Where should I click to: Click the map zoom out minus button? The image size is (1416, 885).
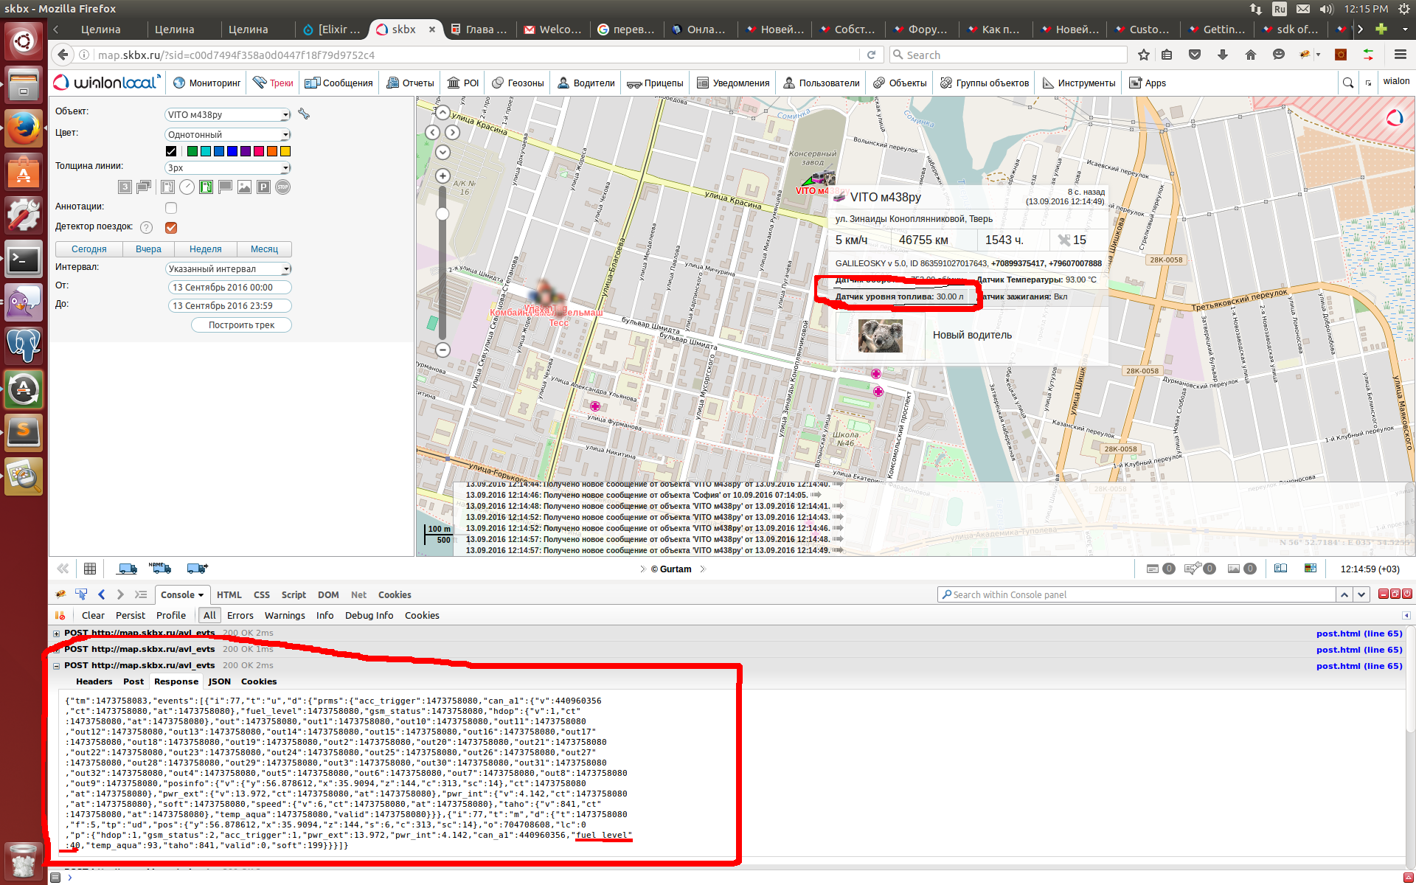[442, 350]
